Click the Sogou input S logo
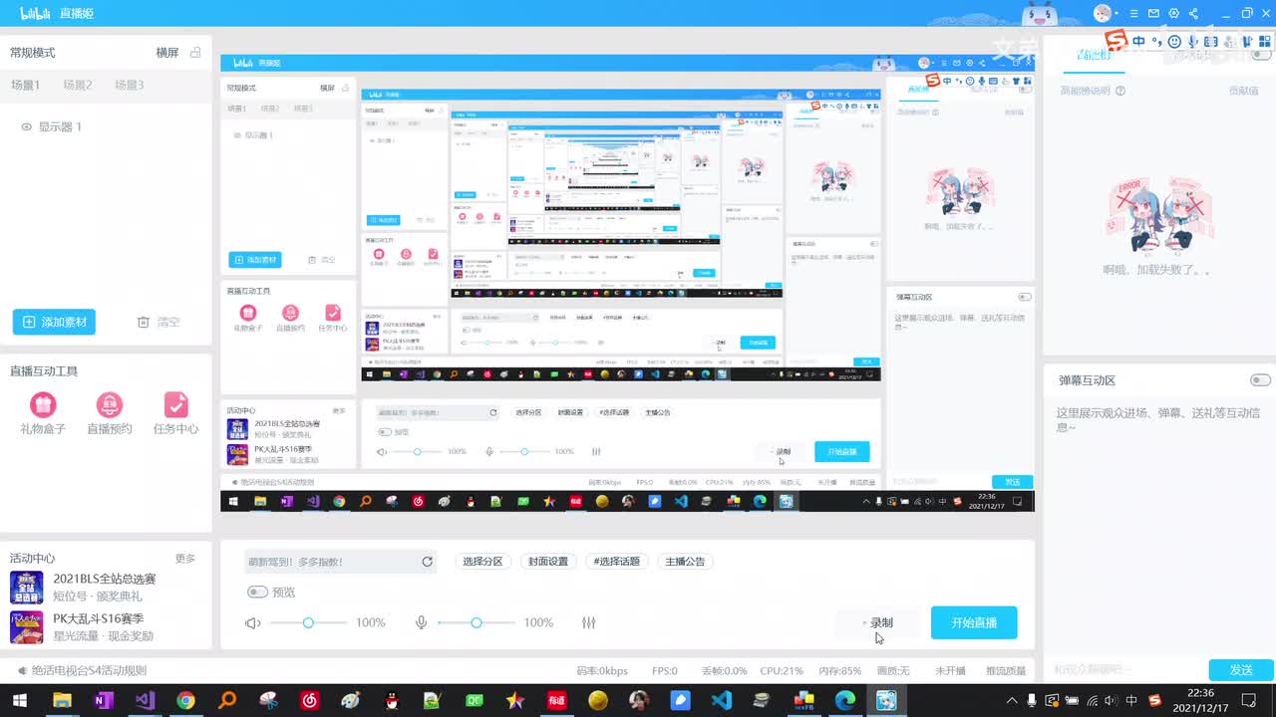Image resolution: width=1276 pixels, height=717 pixels. tap(1116, 41)
